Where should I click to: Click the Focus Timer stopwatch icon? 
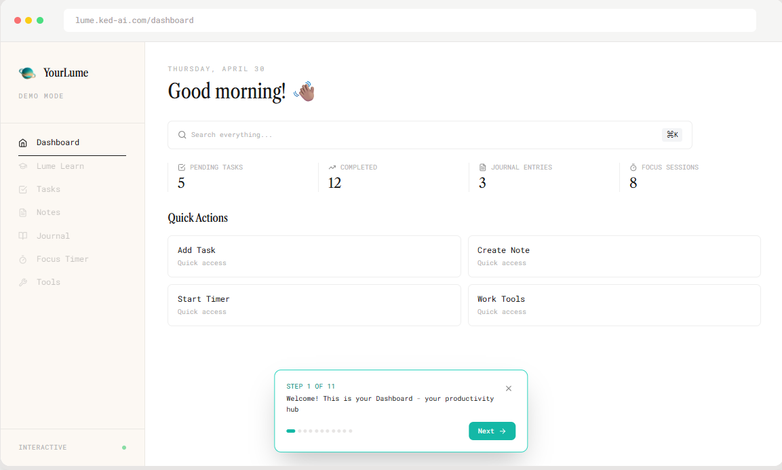coord(23,260)
